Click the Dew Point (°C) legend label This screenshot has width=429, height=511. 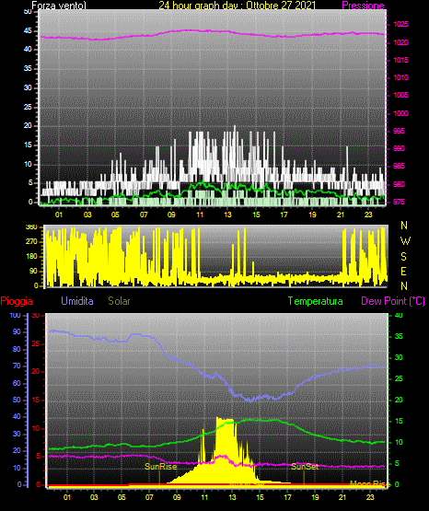tap(393, 301)
